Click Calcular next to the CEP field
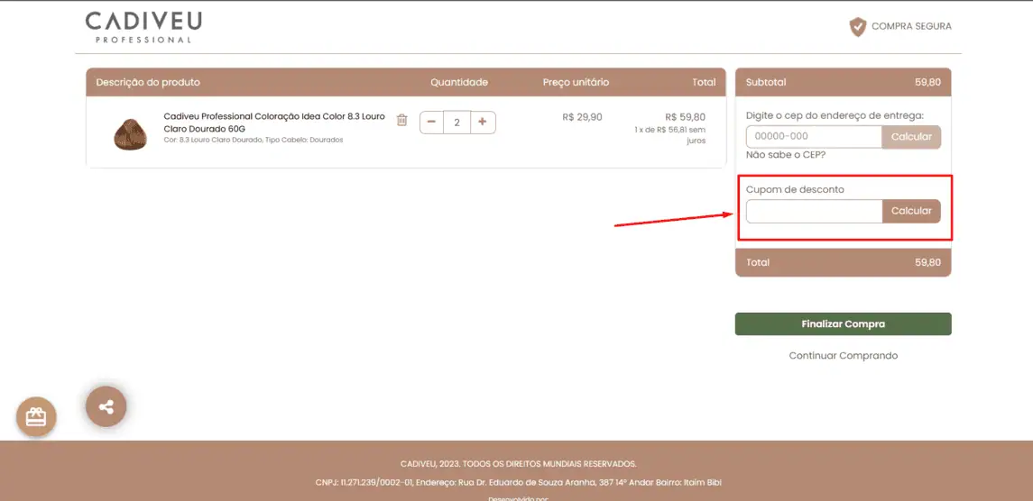 tap(911, 137)
